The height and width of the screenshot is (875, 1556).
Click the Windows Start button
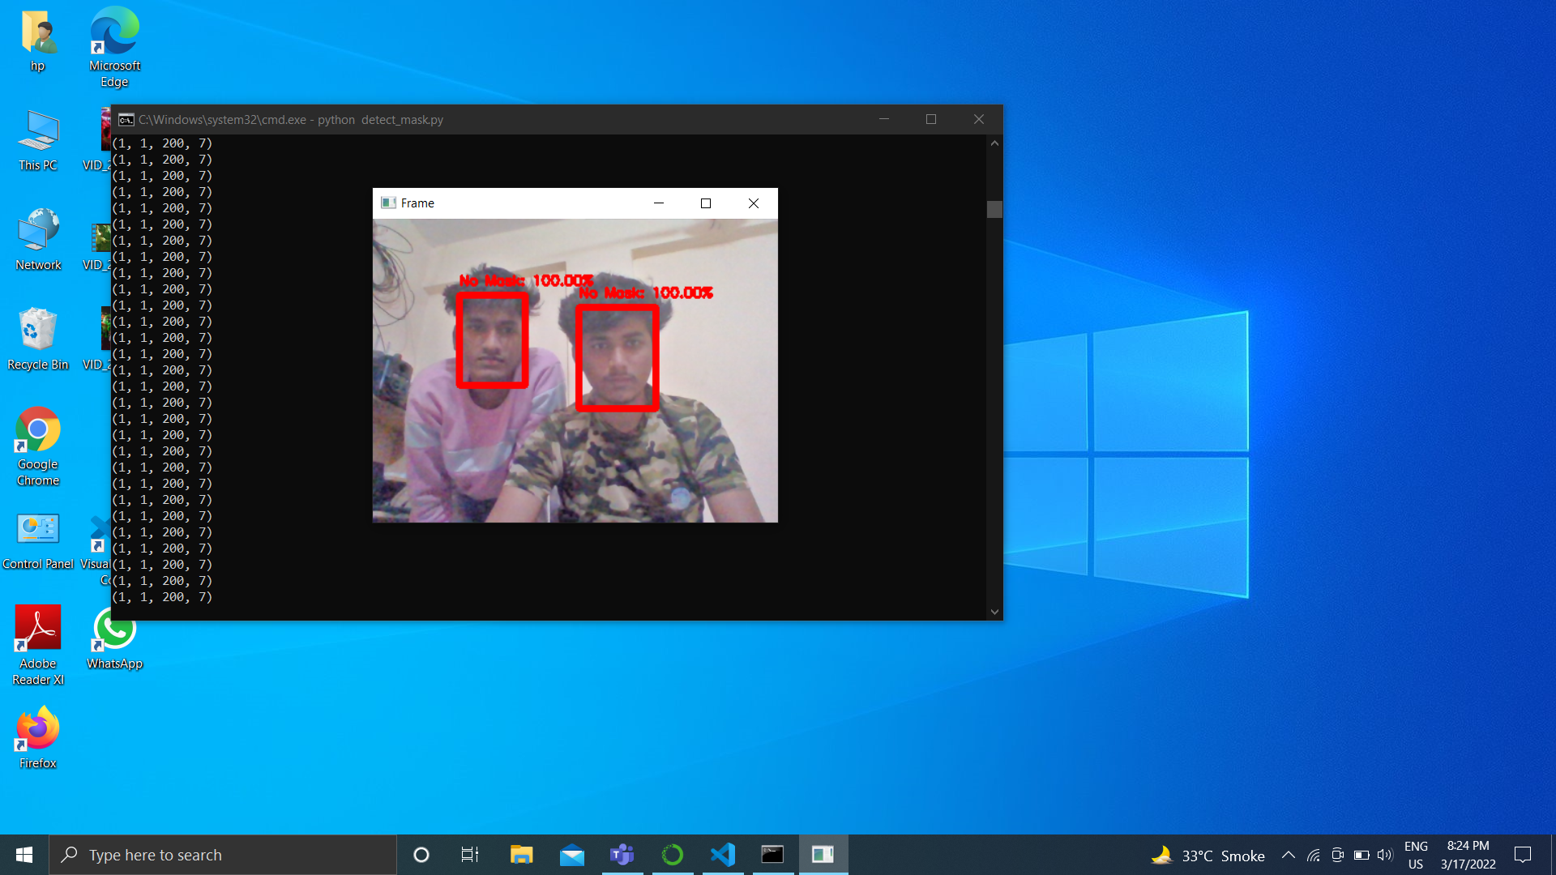[x=24, y=855]
